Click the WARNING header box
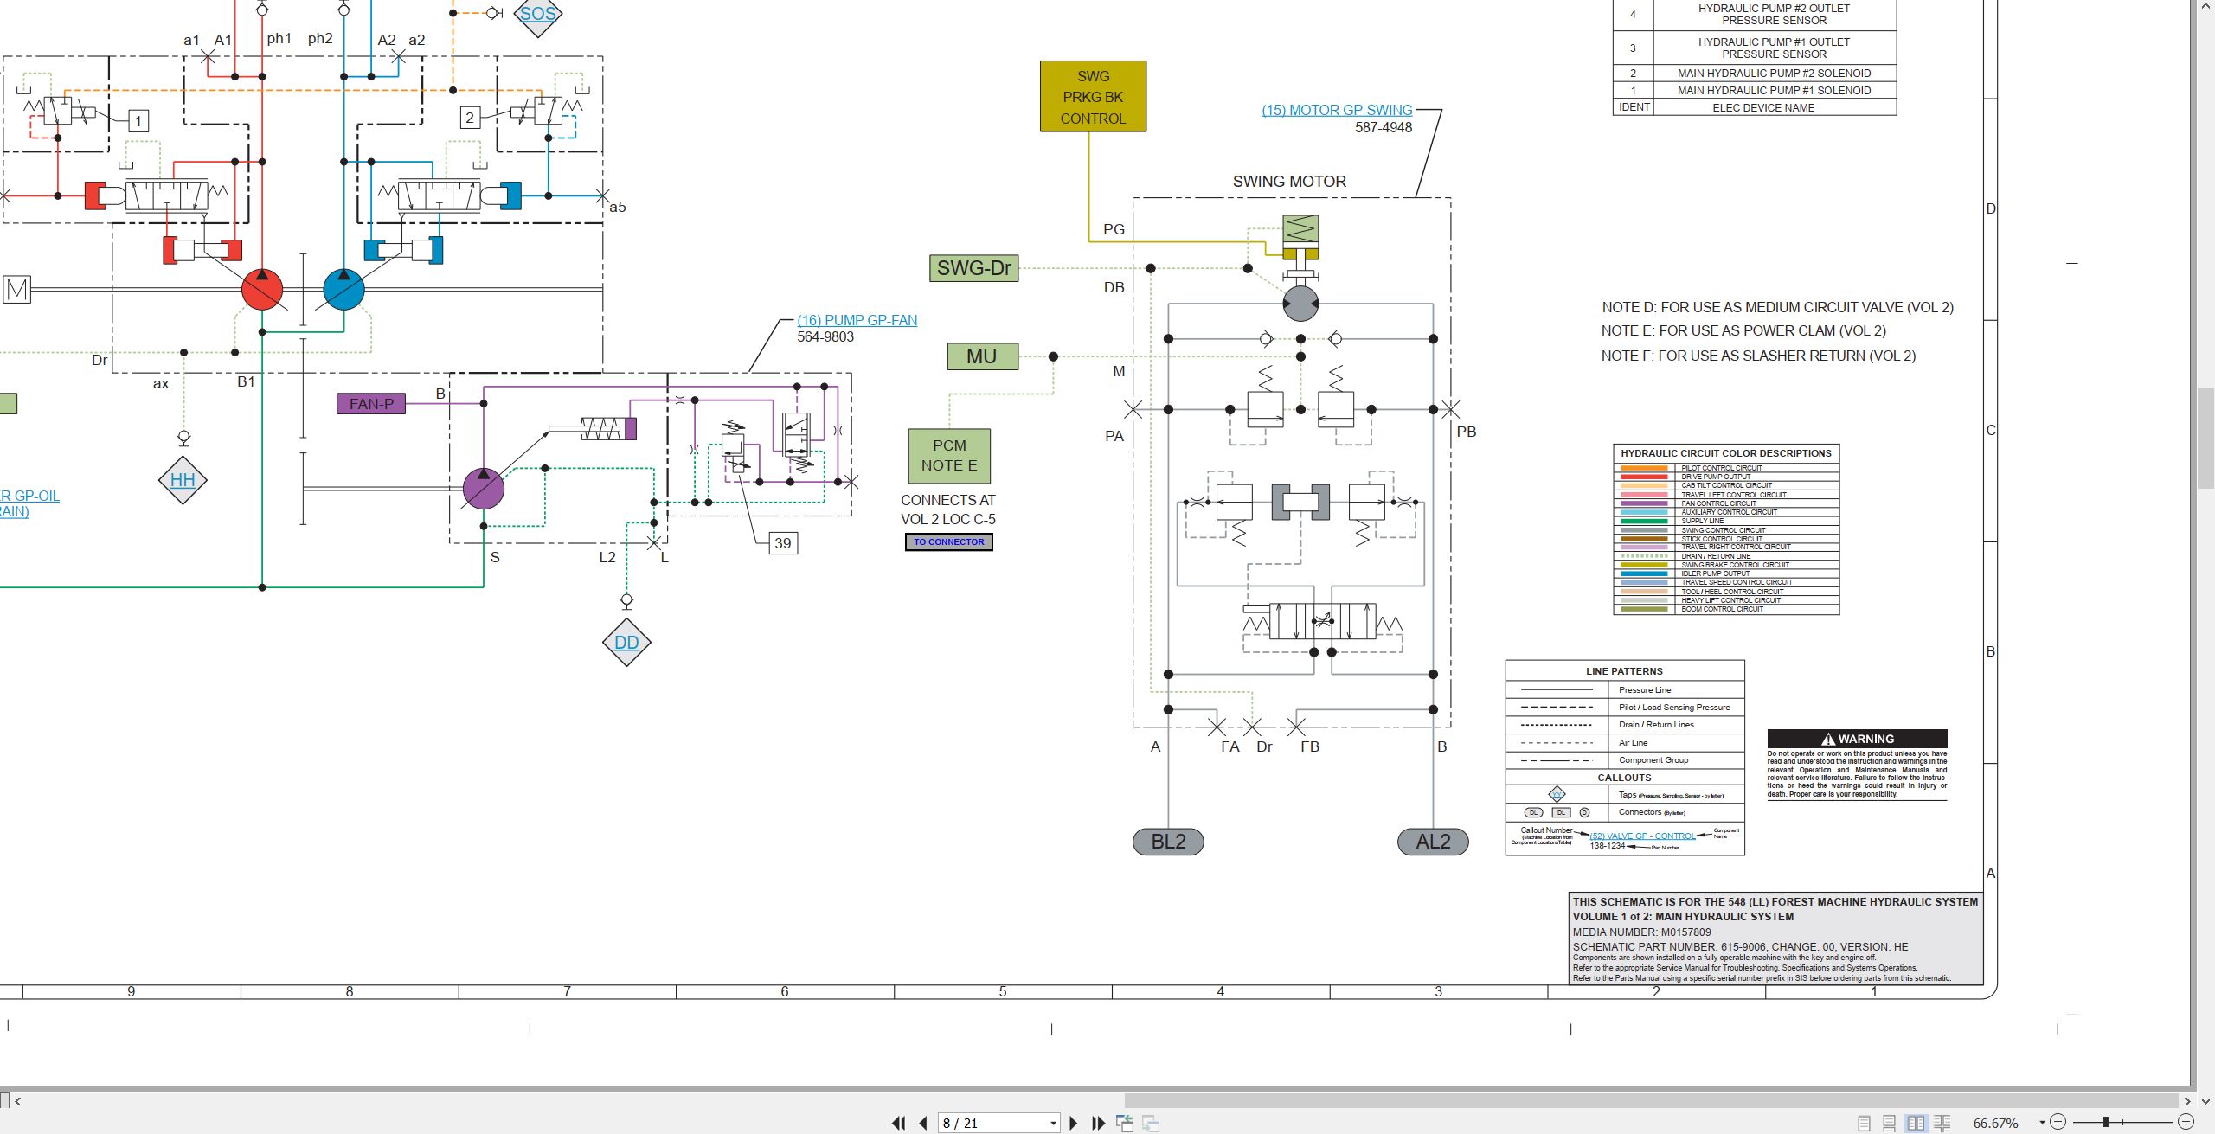 pos(1857,739)
